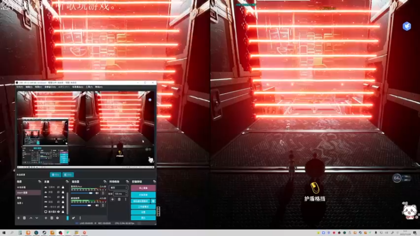This screenshot has height=236, width=420.
Task: Click the pink 停止直播 stop streaming button
Action: pos(143,188)
